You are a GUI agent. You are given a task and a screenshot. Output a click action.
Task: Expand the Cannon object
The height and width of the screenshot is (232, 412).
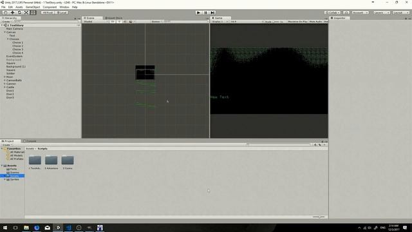coord(5,84)
